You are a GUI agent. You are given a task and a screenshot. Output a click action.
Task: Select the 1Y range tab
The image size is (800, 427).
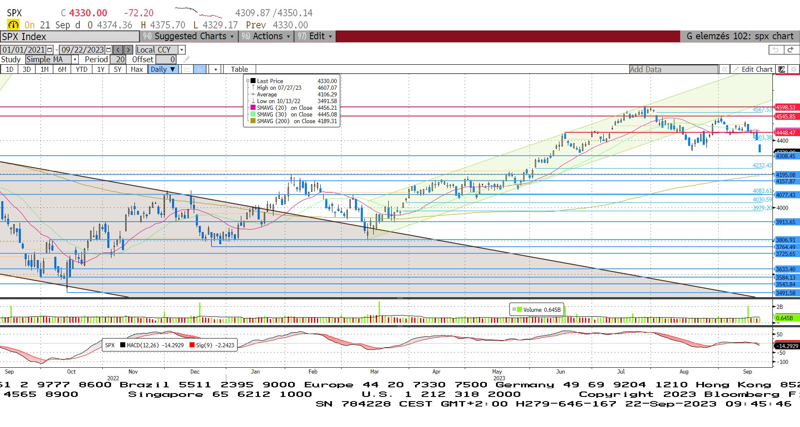click(x=101, y=69)
